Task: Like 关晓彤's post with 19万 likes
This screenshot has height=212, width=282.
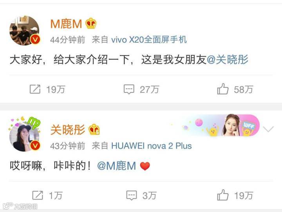Action: pyautogui.click(x=235, y=195)
